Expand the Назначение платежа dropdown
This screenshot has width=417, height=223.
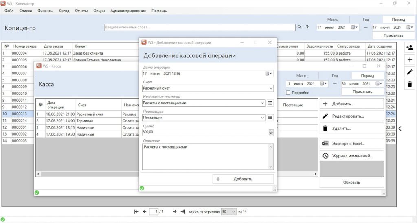[x=262, y=103]
